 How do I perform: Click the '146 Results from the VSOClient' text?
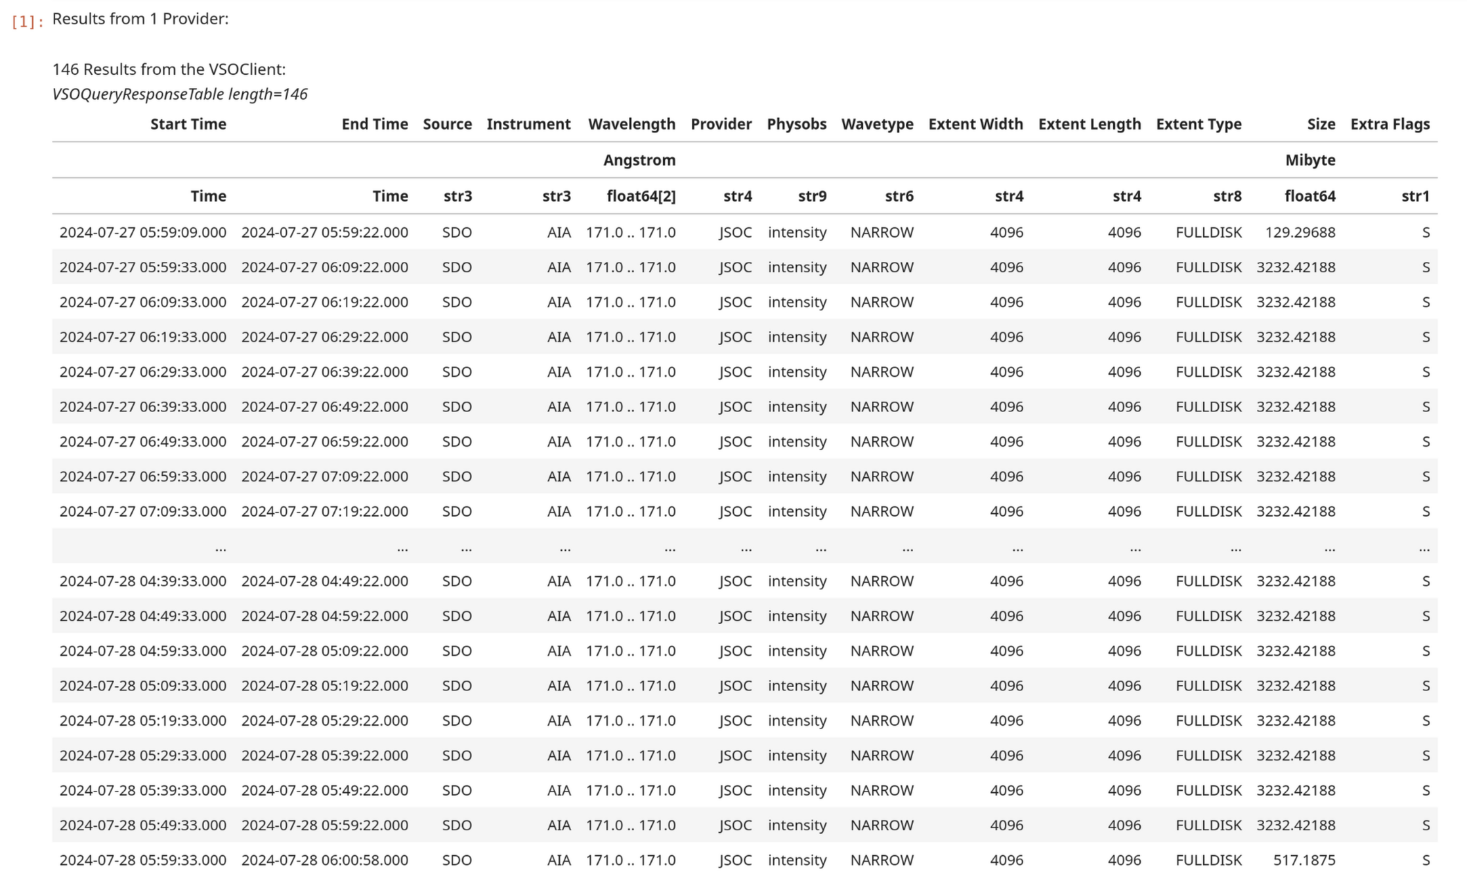pyautogui.click(x=169, y=69)
